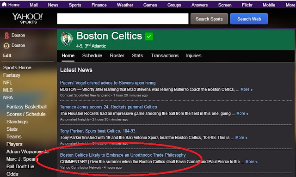This screenshot has height=177, width=296.
Task: Open Fantasy in the sidebar
Action: [x=12, y=75]
